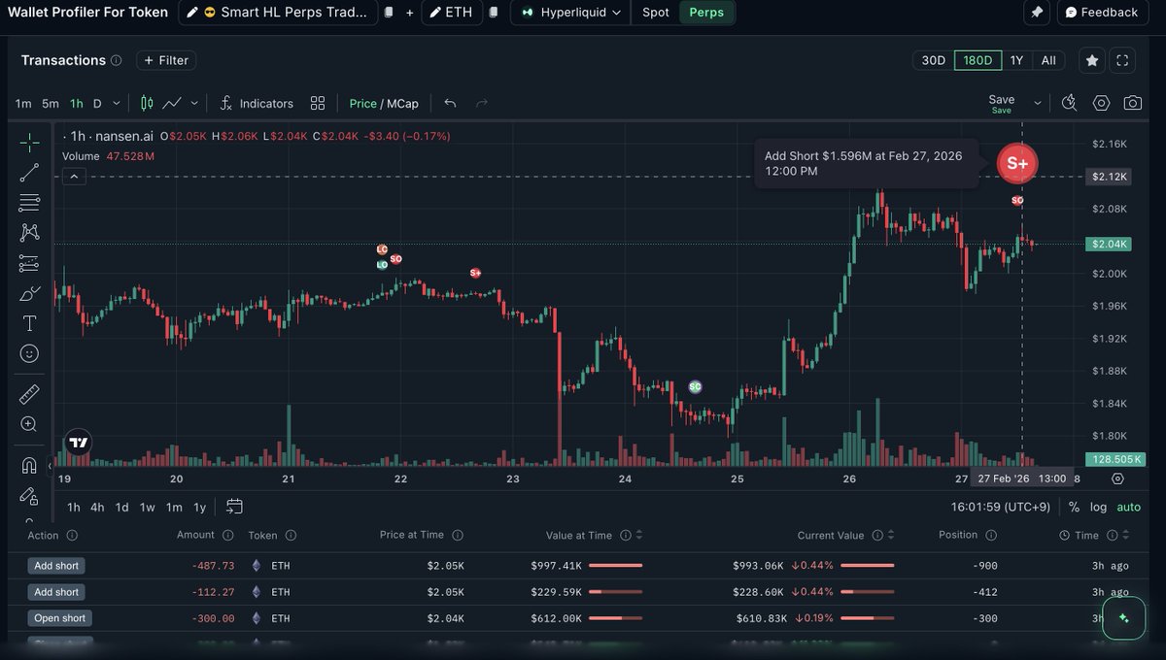Open chart settings with the gear icon
The height and width of the screenshot is (660, 1166).
point(1101,103)
